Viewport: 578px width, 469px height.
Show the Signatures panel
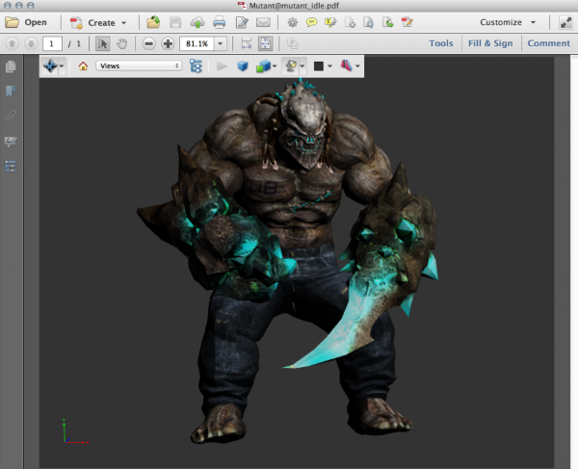[x=11, y=142]
